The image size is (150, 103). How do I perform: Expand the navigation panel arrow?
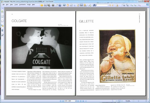coord(3,8)
